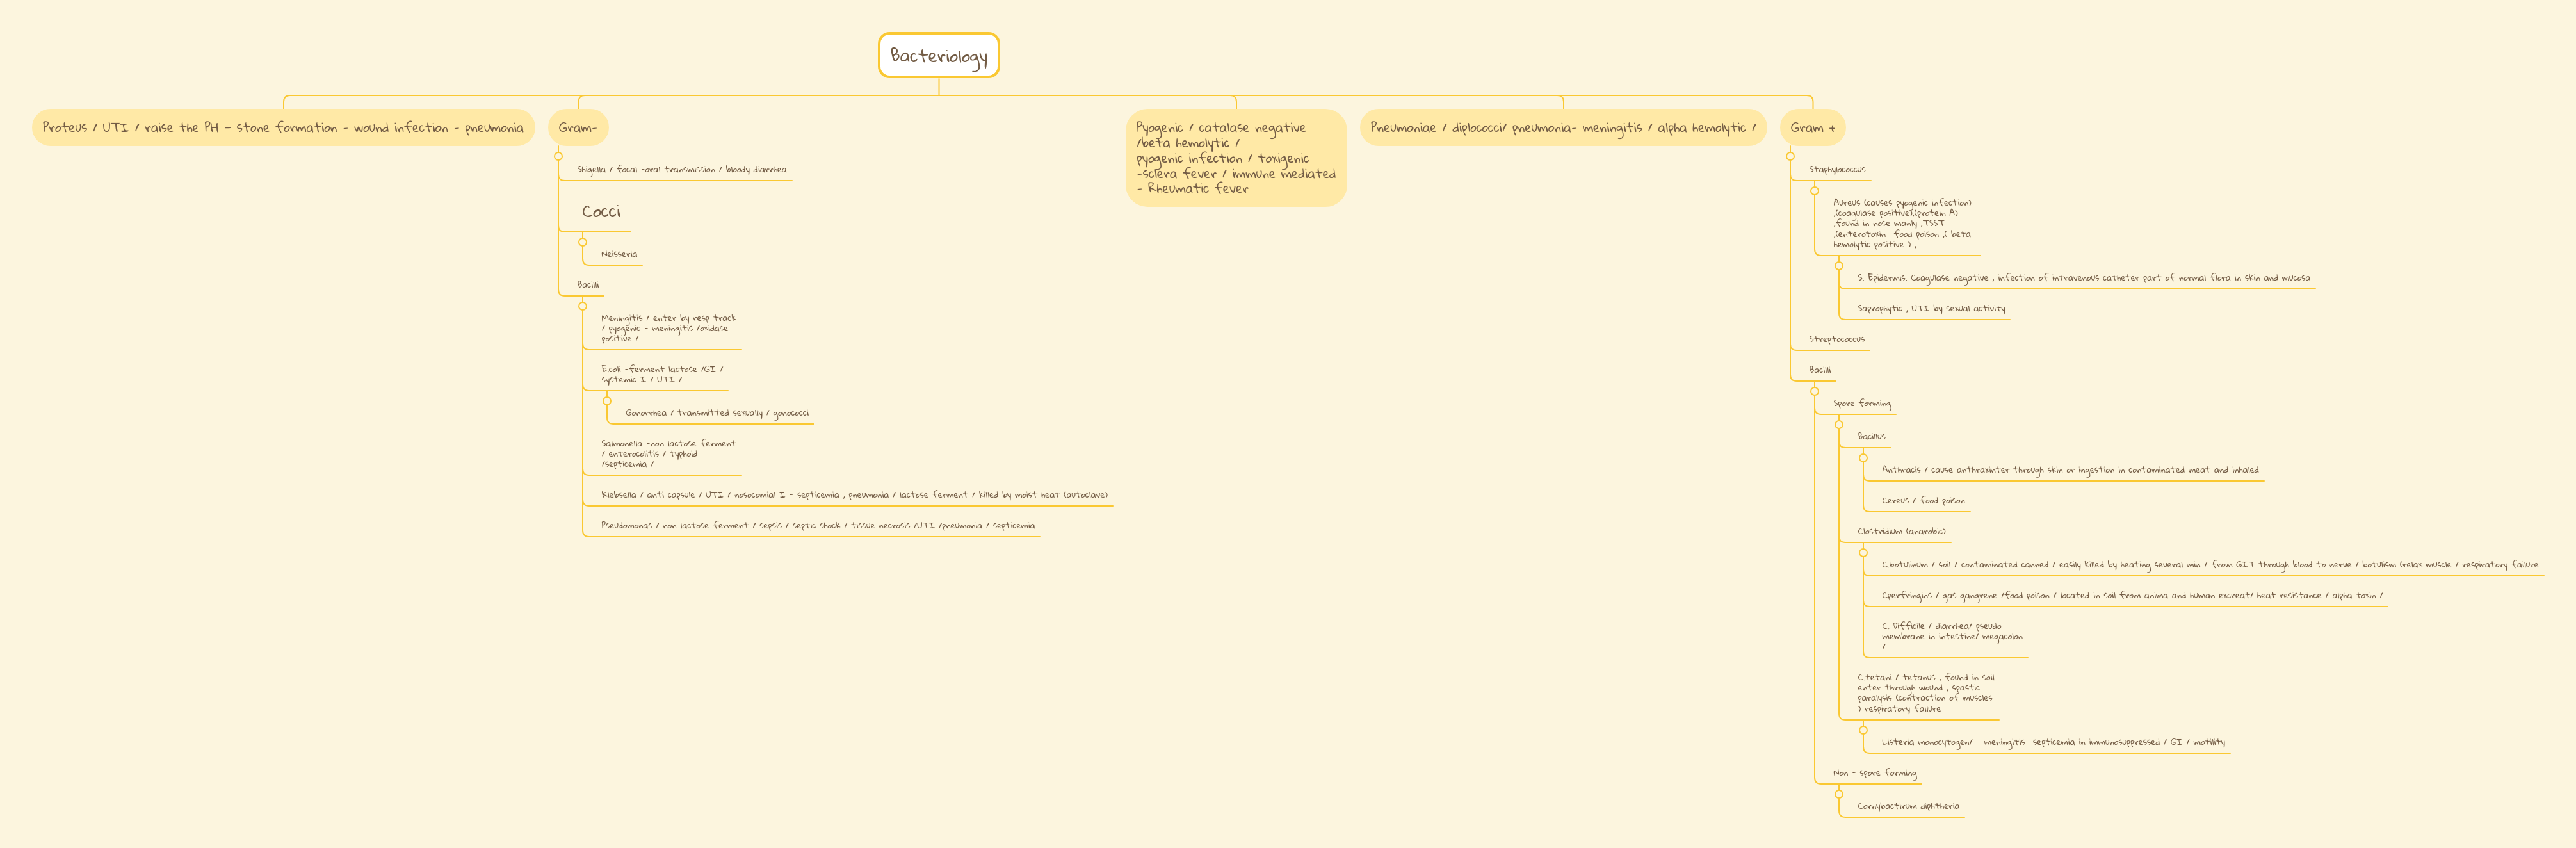Click the Streptococcus node
2576x848 pixels.
1838,339
